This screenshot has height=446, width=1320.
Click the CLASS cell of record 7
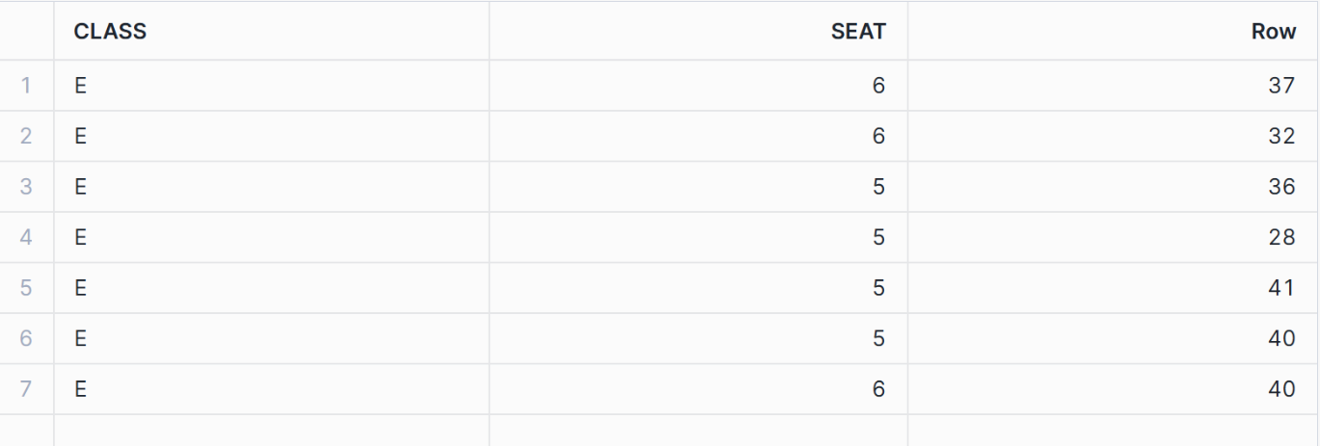pyautogui.click(x=271, y=389)
